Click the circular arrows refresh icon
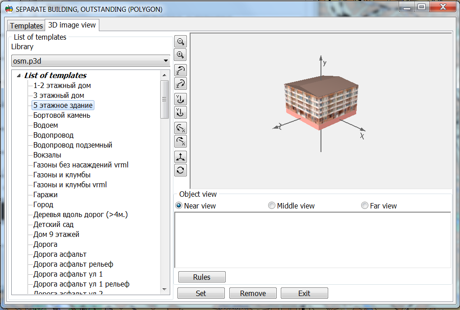The image size is (460, 310). [x=181, y=170]
